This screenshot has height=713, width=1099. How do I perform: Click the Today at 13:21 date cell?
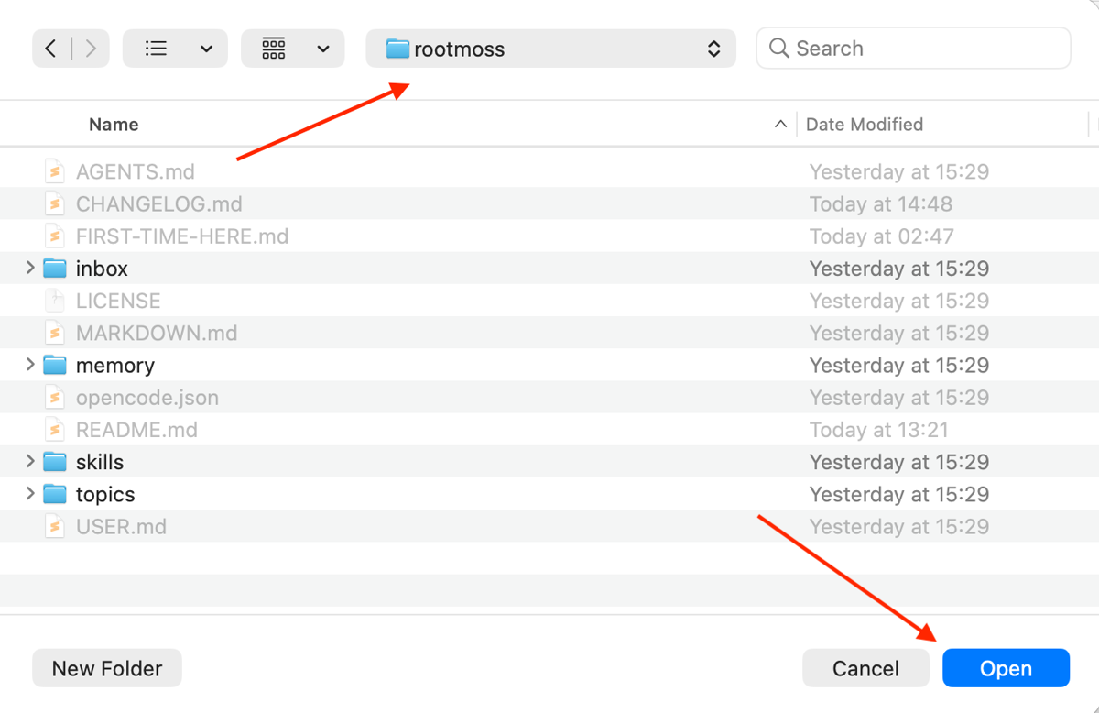(879, 430)
